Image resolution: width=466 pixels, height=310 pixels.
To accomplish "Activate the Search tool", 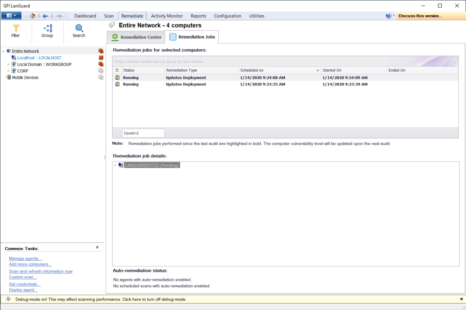I will pos(78,31).
